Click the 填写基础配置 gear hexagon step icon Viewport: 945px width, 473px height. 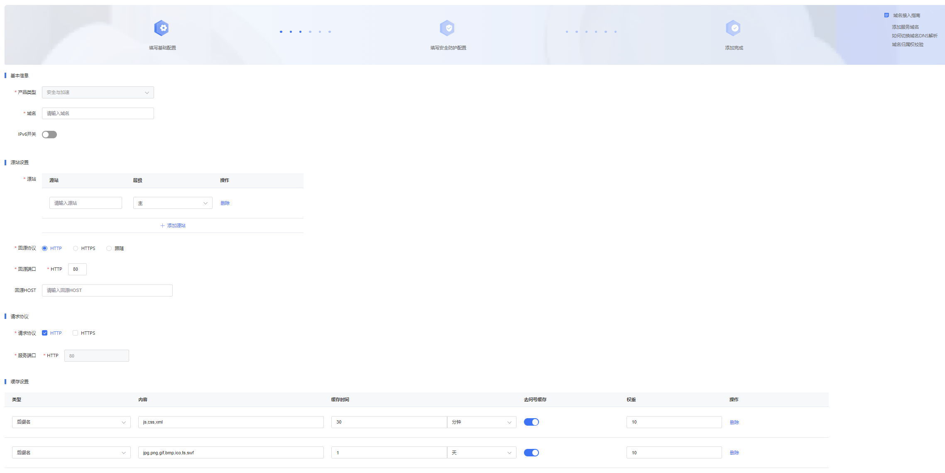[x=162, y=28]
